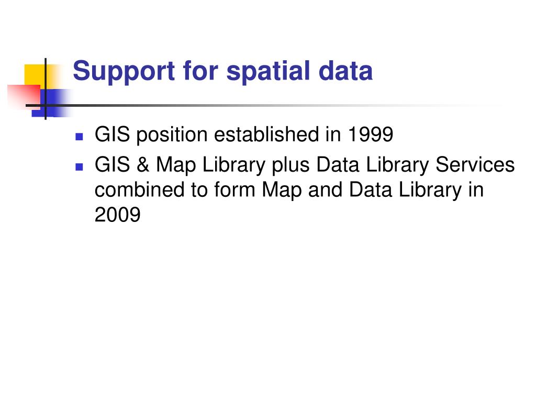Select the word 'plus' in the second bullet
Screen dimensions: 536x402
click(291, 165)
